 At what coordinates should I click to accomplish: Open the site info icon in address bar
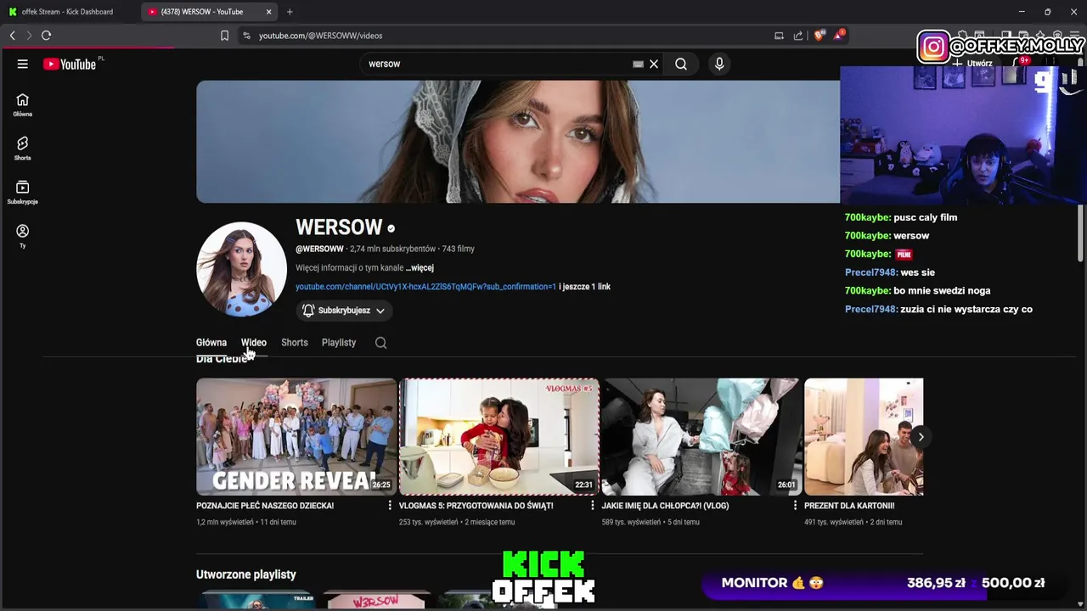(246, 36)
